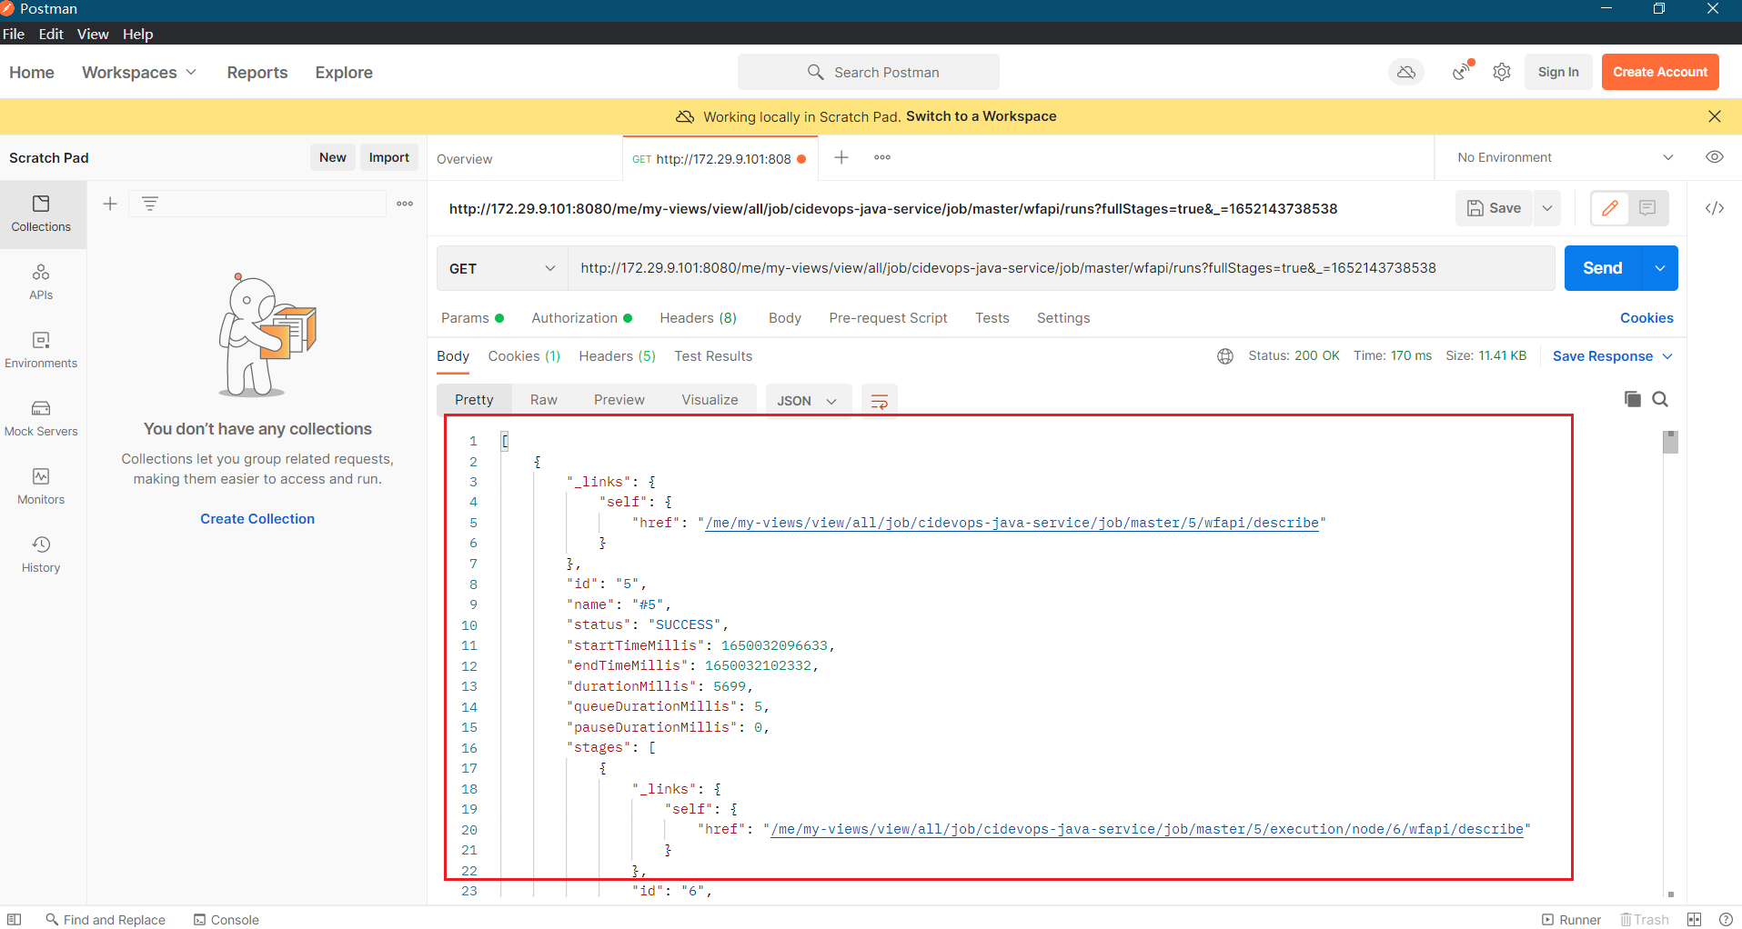Click the Send button
Screen dimensions: 1742x929
pos(1603,268)
